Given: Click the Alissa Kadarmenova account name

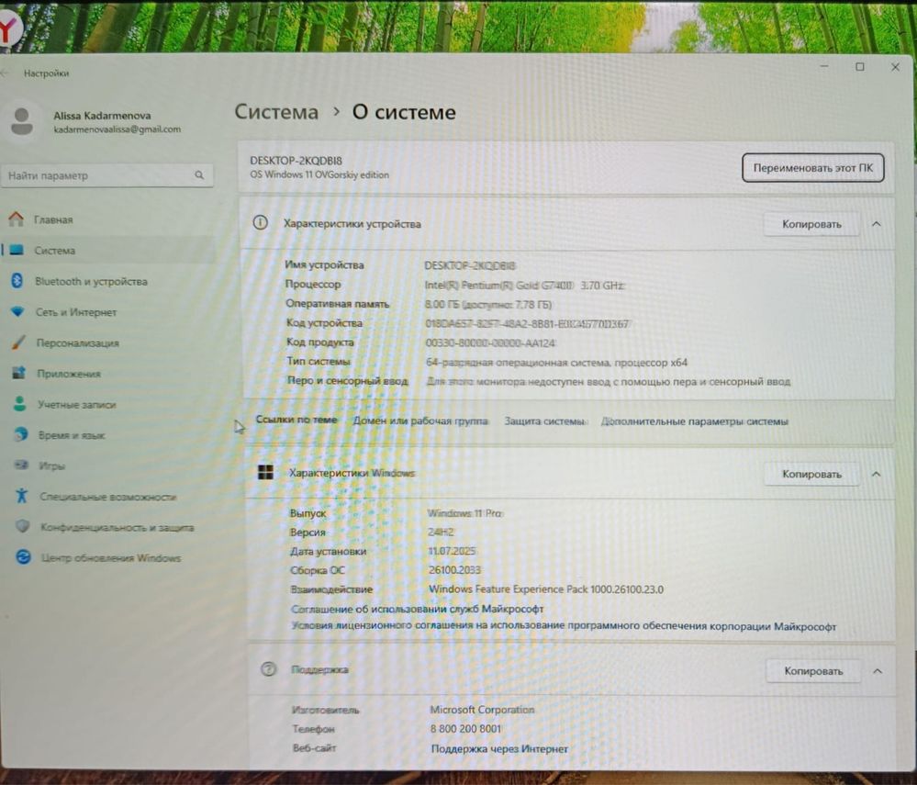Looking at the screenshot, I should 102,116.
